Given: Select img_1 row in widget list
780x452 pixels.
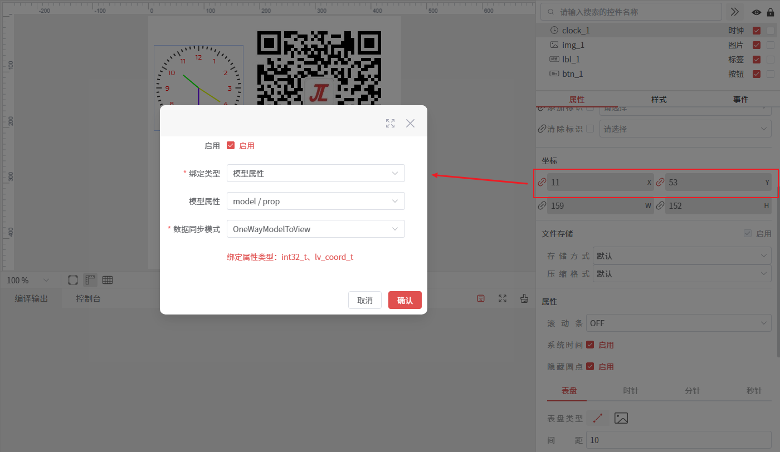Looking at the screenshot, I should (657, 45).
